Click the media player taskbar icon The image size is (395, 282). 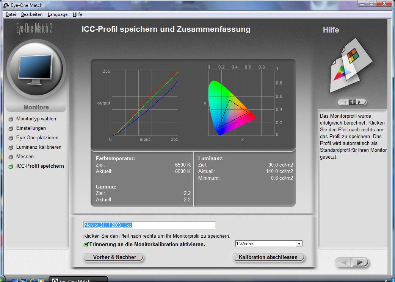41,280
